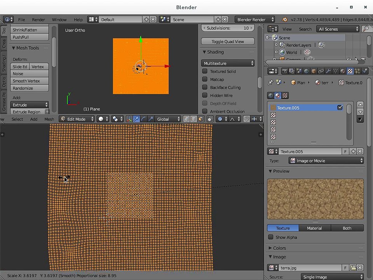Open the Help menu
The width and height of the screenshot is (373, 280).
[x=78, y=19]
